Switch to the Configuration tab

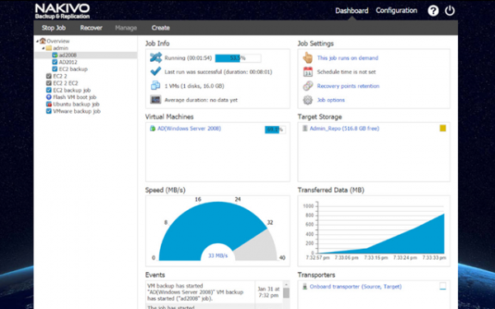[396, 11]
